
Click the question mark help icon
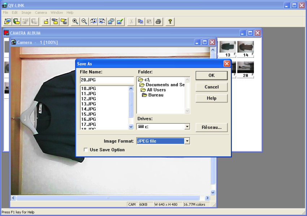click(x=170, y=21)
